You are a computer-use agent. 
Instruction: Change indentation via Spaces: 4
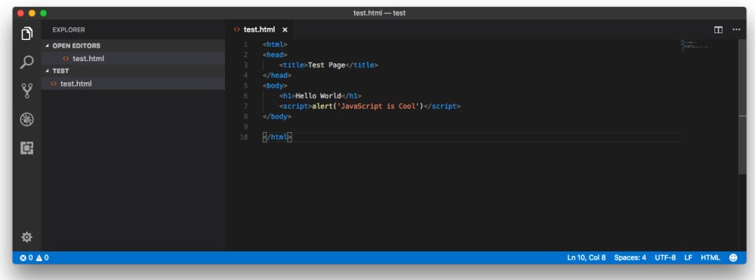click(x=630, y=258)
